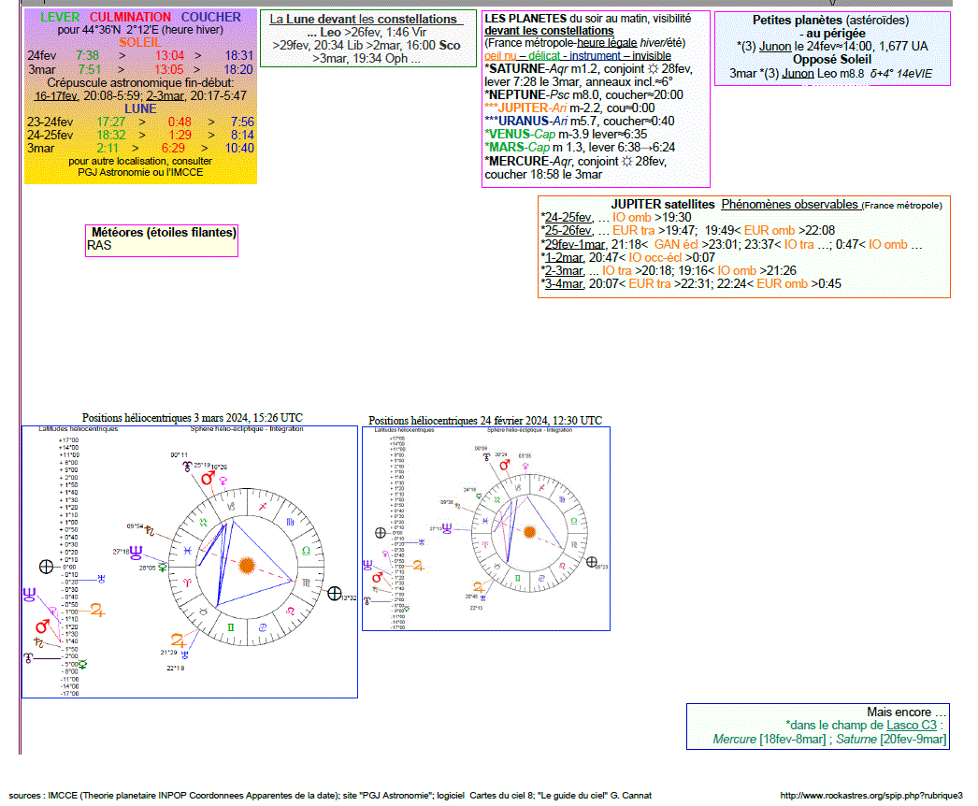
Task: Click the orange 'SOLEIL' section label
Action: [x=139, y=42]
